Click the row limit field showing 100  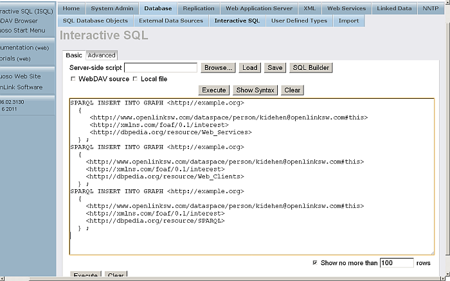[x=396, y=262]
